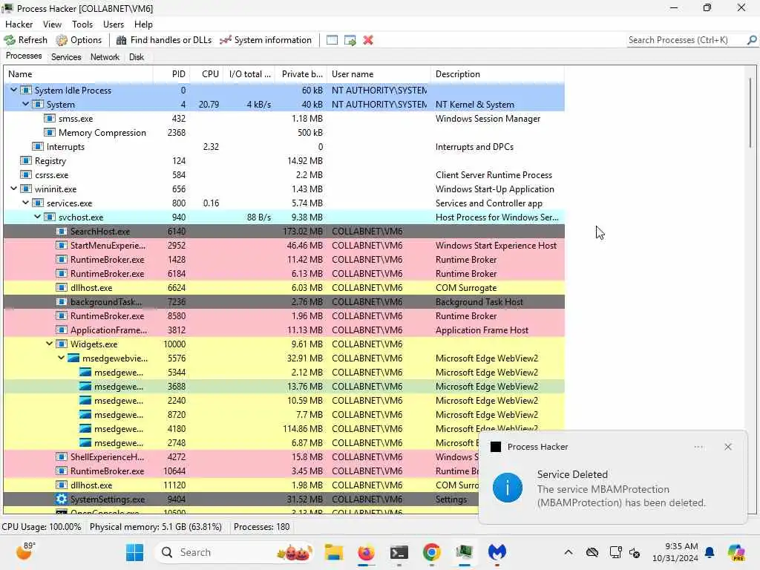The height and width of the screenshot is (570, 760).
Task: Click the Service Deleted info icon
Action: (x=508, y=488)
